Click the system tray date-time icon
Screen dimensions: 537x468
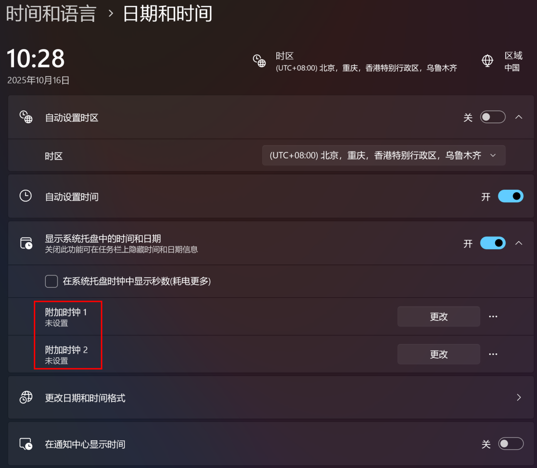pos(26,243)
